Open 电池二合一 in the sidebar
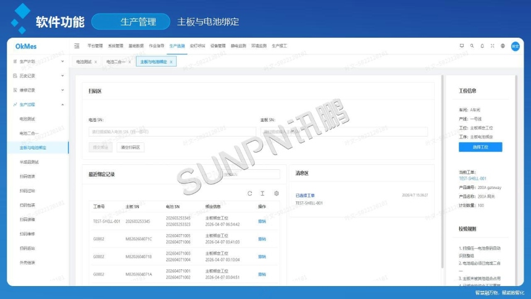531x299 pixels. (29, 133)
